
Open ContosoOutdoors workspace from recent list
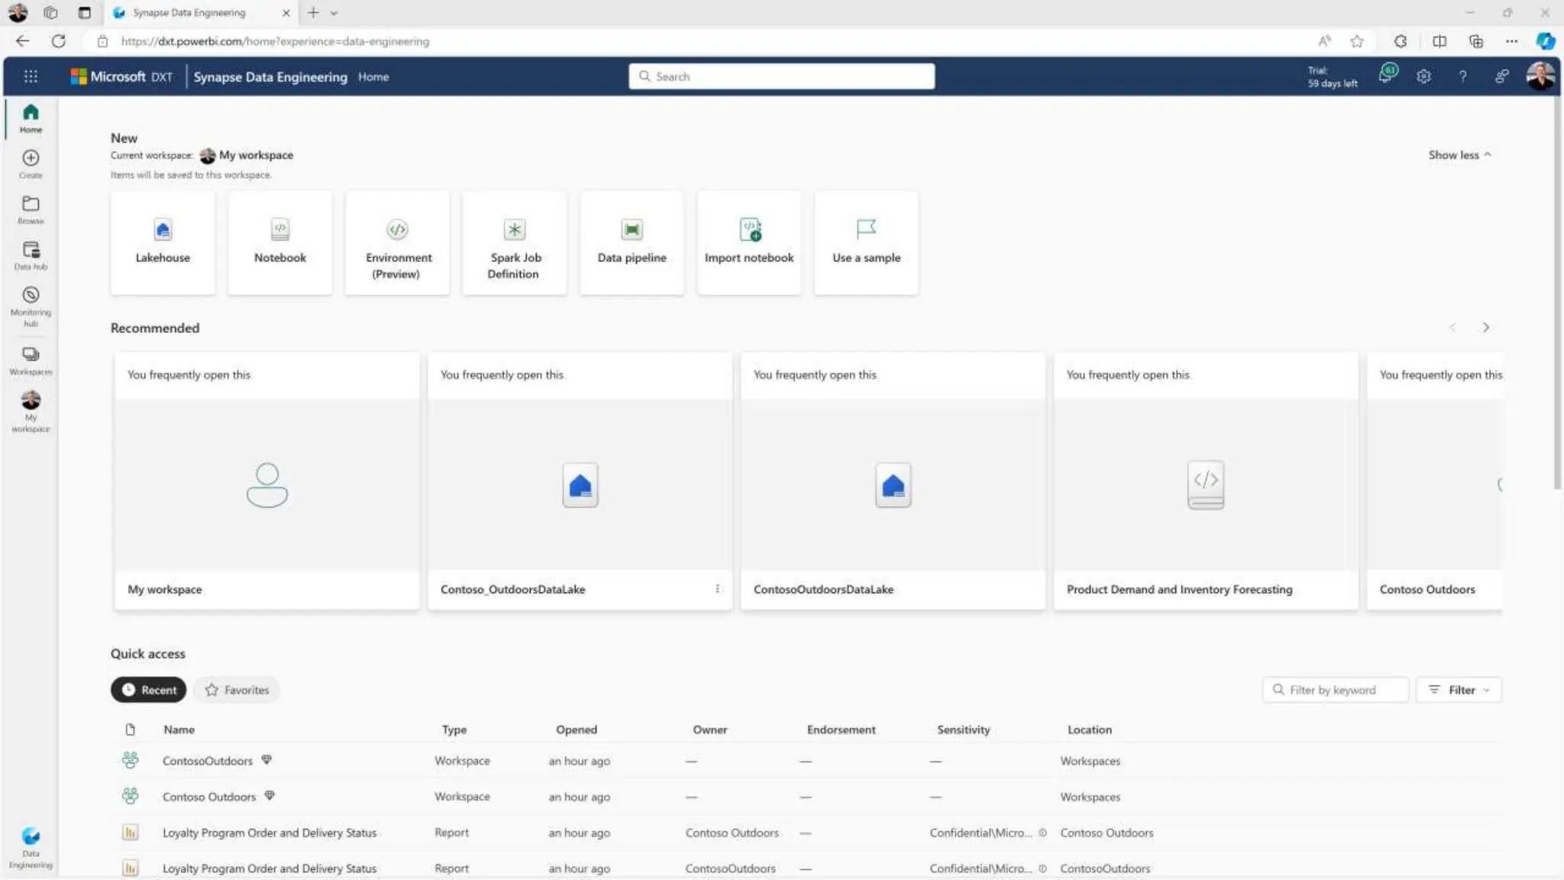coord(208,761)
